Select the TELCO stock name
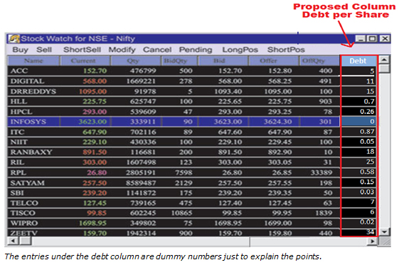 pos(24,203)
